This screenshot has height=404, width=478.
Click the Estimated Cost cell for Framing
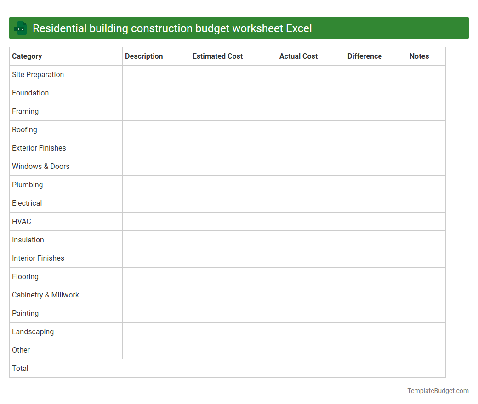coord(233,111)
